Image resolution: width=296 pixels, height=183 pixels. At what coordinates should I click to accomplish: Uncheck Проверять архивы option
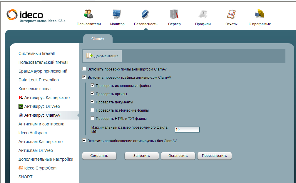pyautogui.click(x=93, y=93)
